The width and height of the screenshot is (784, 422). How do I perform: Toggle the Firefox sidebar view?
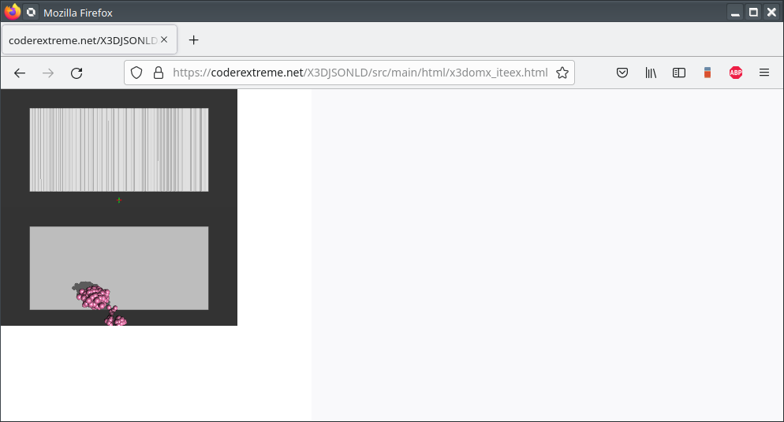point(679,73)
